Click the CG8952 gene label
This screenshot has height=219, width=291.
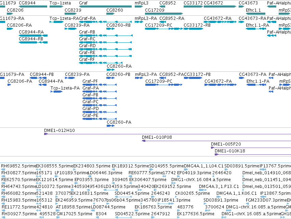[168, 3]
